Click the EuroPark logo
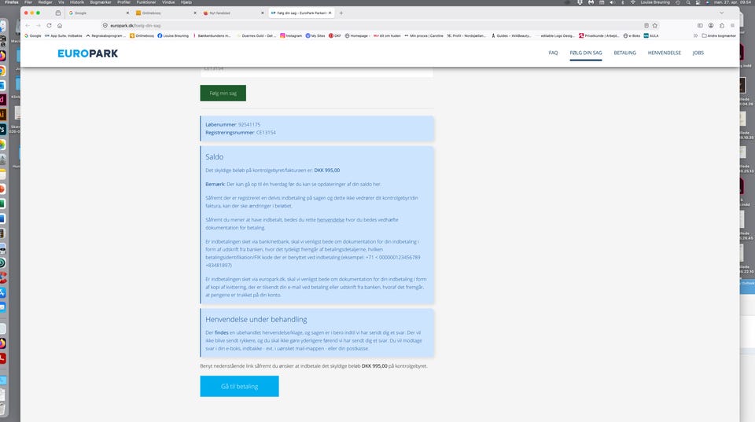 (87, 53)
